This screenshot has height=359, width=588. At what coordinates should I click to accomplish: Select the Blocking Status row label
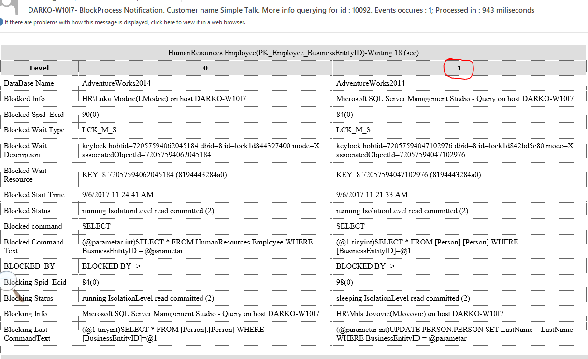29,298
